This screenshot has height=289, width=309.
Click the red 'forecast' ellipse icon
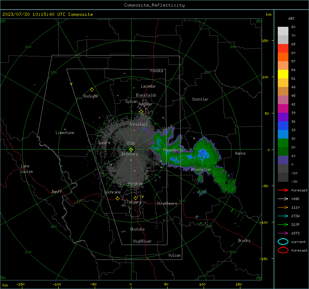(x=283, y=250)
